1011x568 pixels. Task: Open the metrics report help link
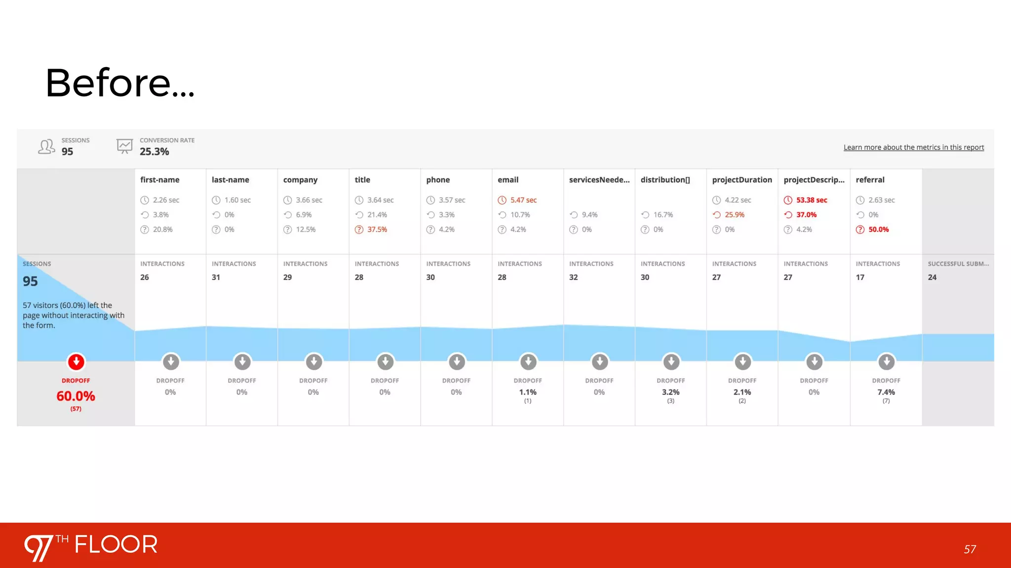pos(913,147)
